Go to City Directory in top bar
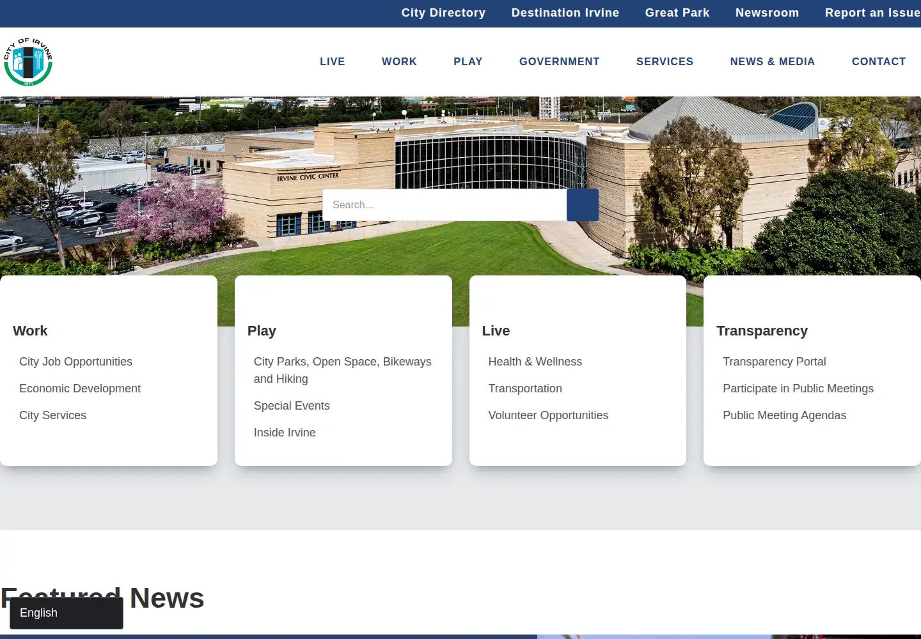 click(443, 13)
